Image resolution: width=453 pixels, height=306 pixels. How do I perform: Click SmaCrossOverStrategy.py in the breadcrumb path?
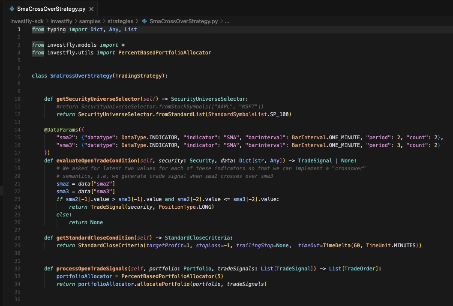[183, 21]
